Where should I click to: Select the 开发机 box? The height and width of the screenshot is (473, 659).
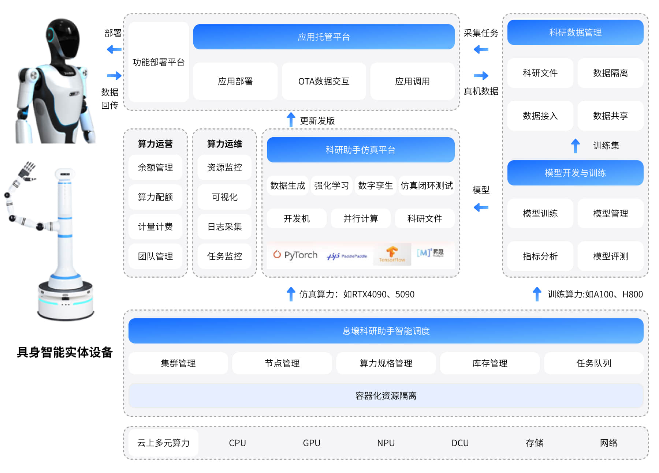(297, 218)
